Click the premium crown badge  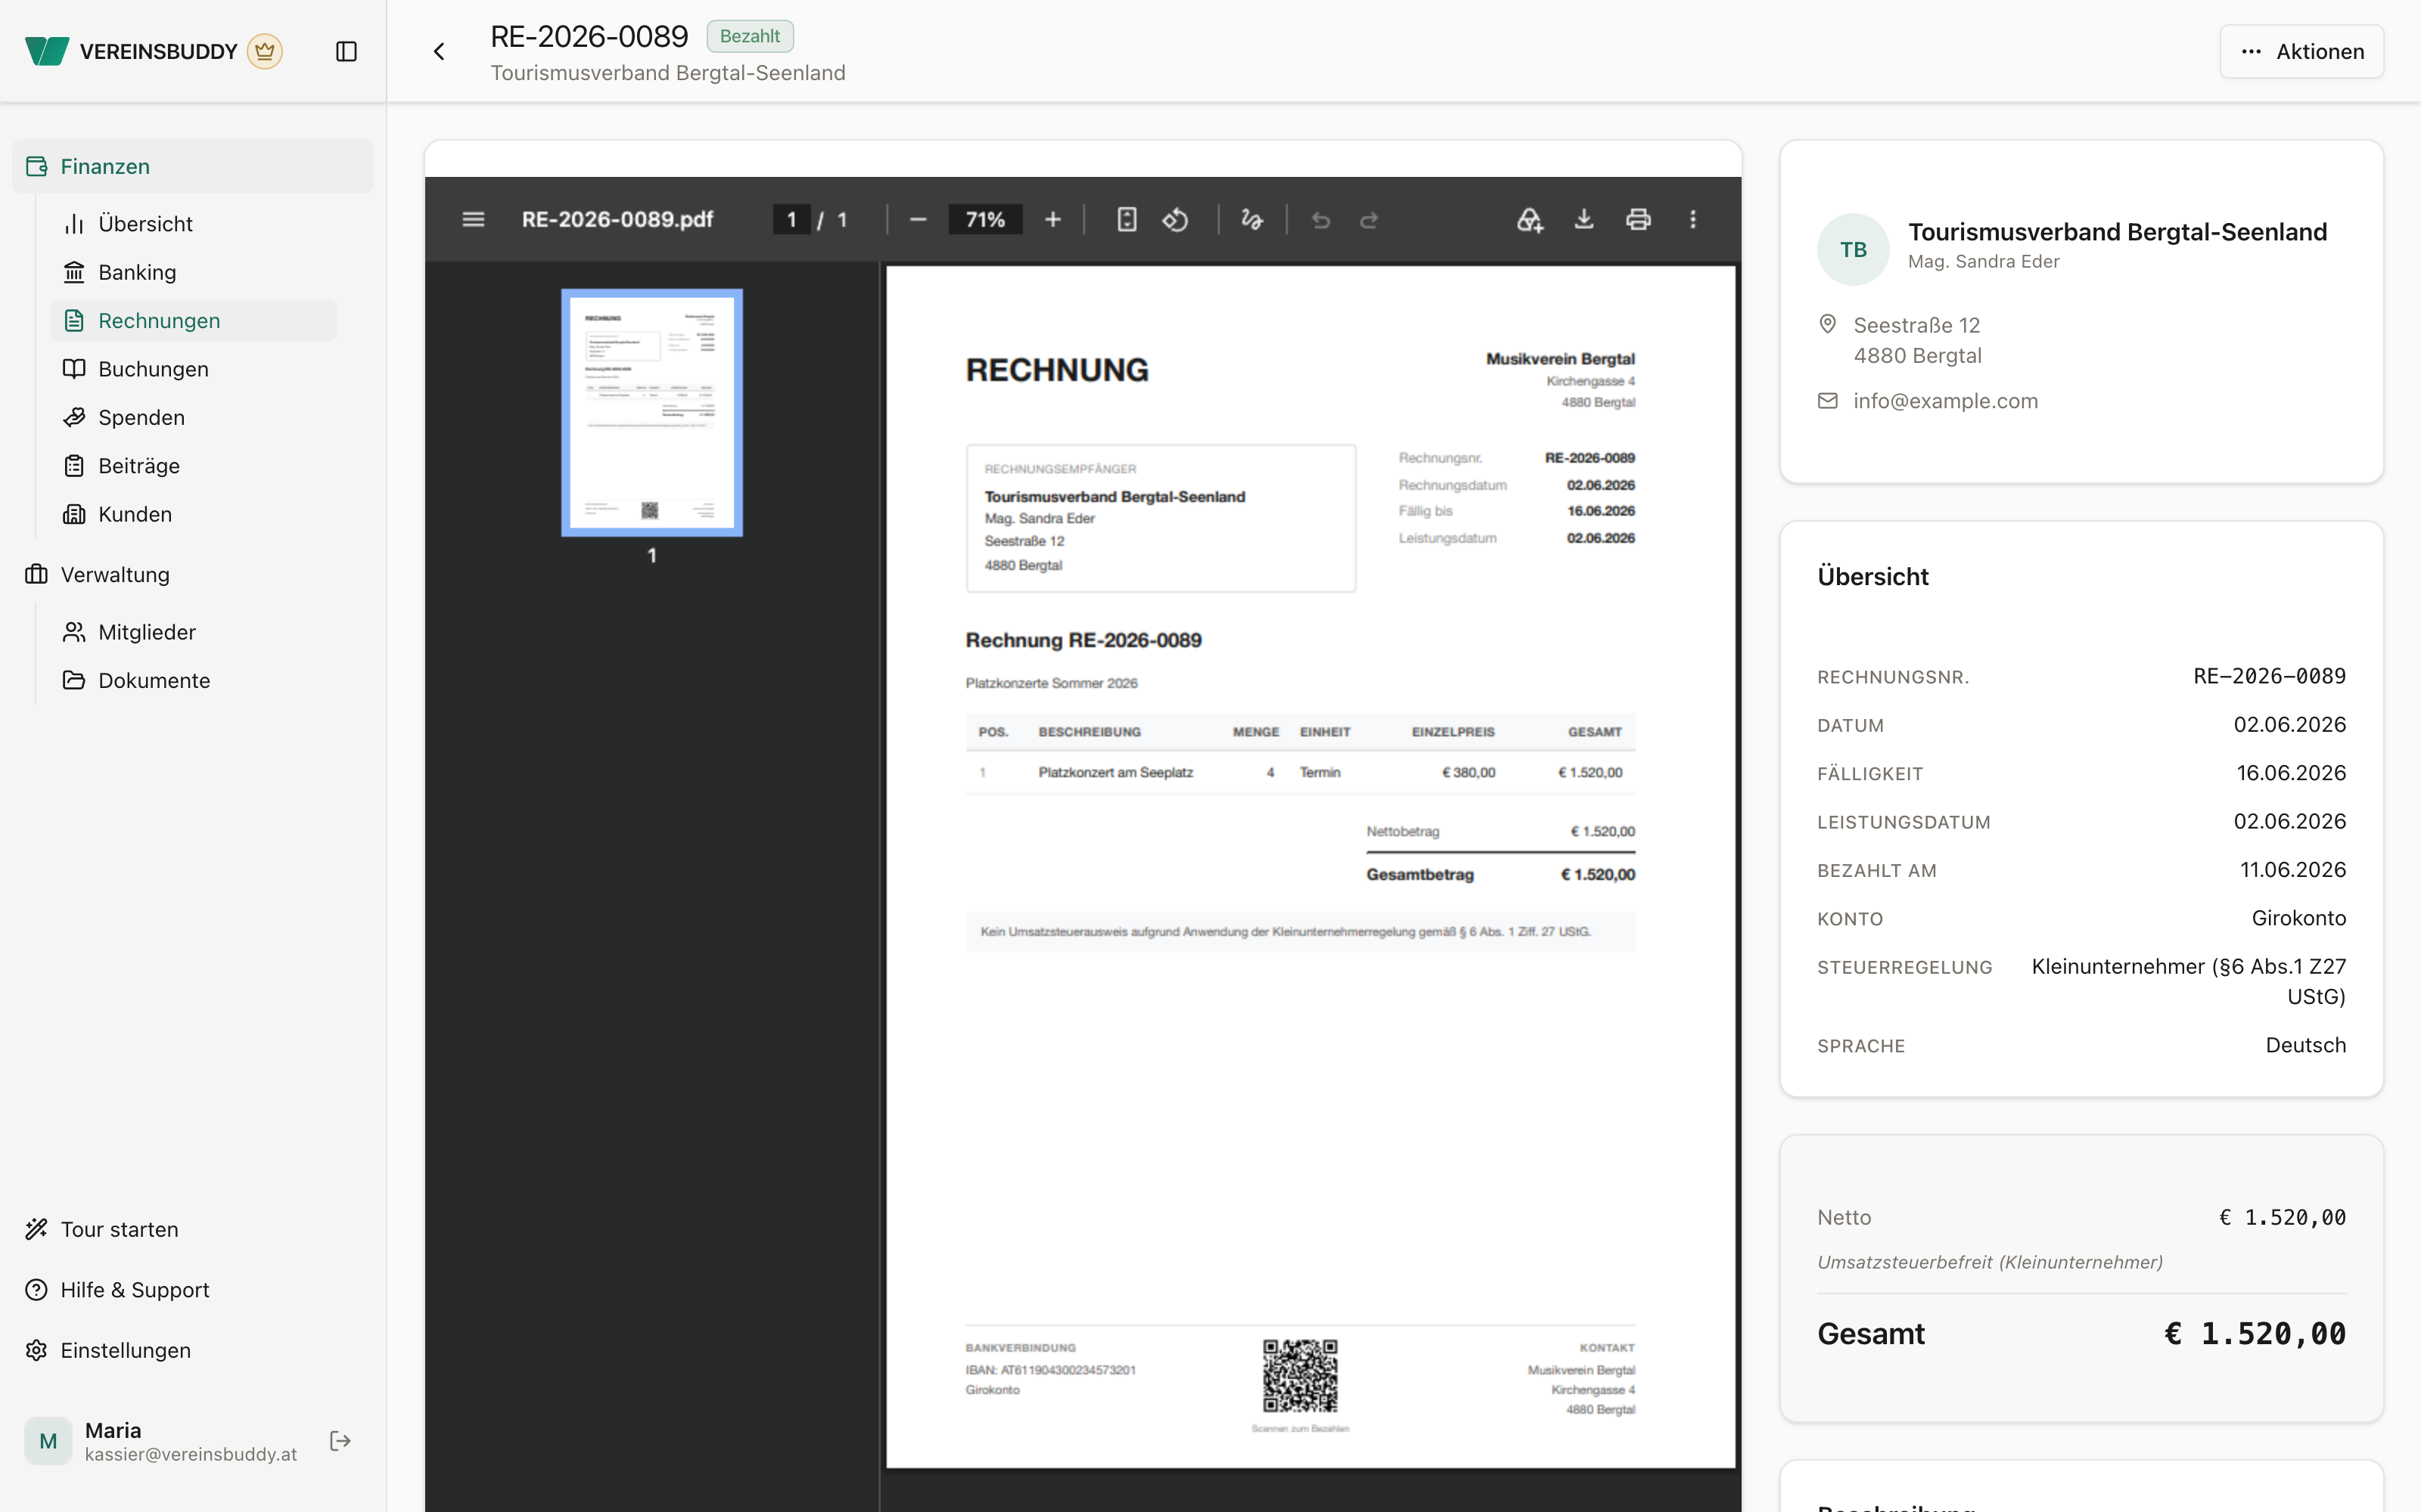pyautogui.click(x=265, y=51)
